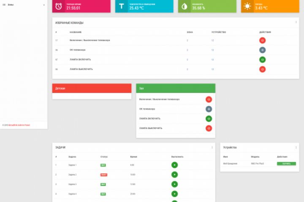Toggle the green status badge of Task 1
The image size is (304, 202).
[x=103, y=165]
